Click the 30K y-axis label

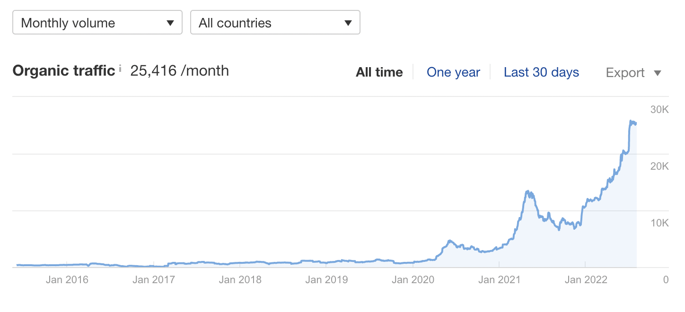pos(659,110)
